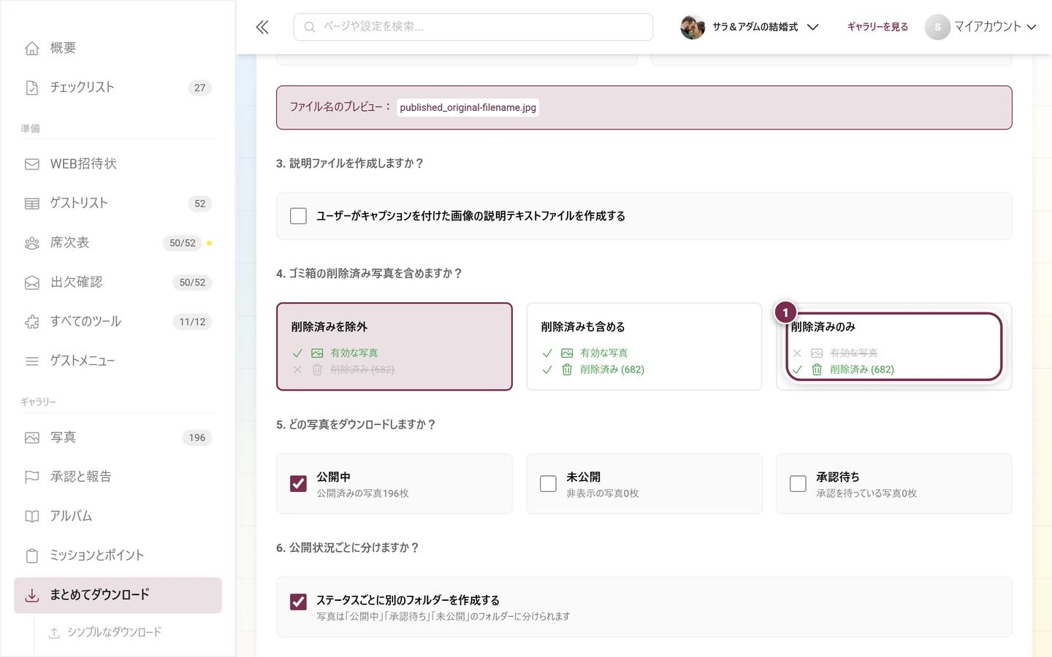Click the まとめてダウンロード download icon
Screen dimensions: 1052x657
pyautogui.click(x=32, y=596)
